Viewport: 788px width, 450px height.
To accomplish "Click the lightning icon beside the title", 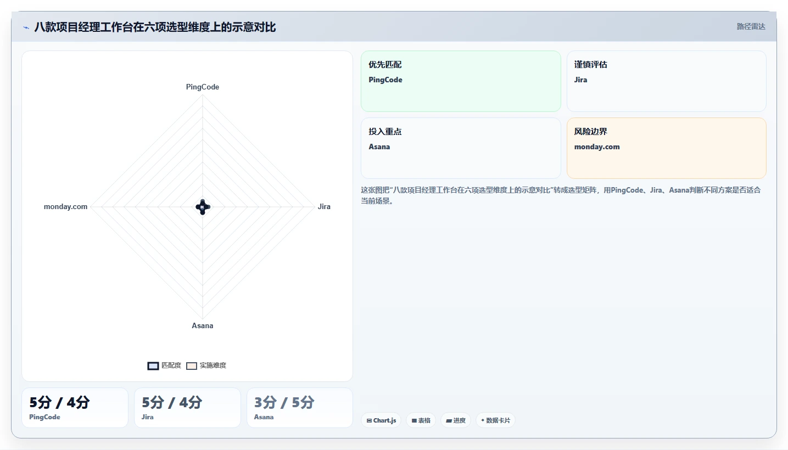I will (26, 27).
